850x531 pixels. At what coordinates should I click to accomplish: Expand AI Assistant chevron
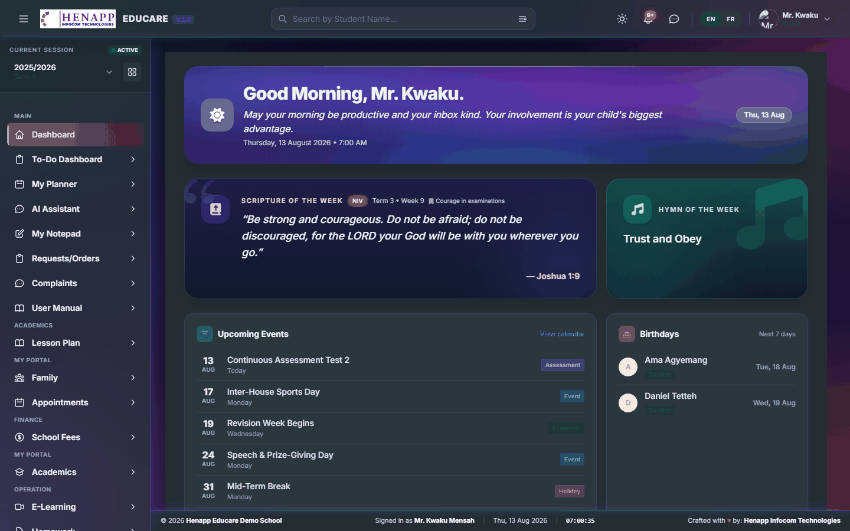(x=133, y=209)
